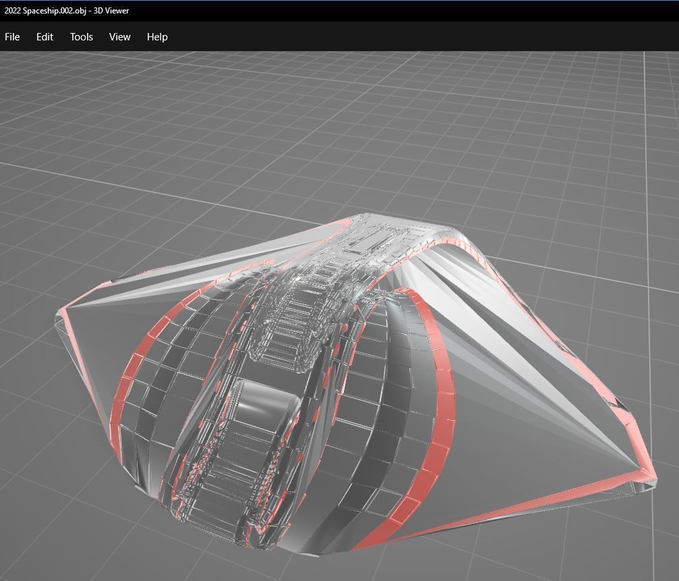
Task: Open the Tools menu
Action: click(82, 37)
